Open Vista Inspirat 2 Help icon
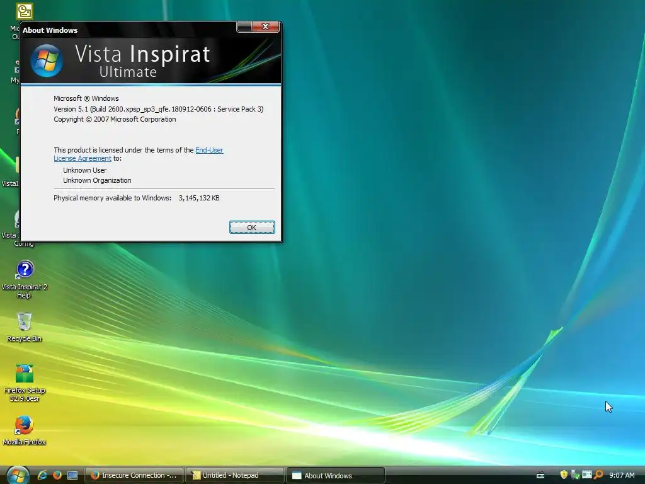 (25, 279)
